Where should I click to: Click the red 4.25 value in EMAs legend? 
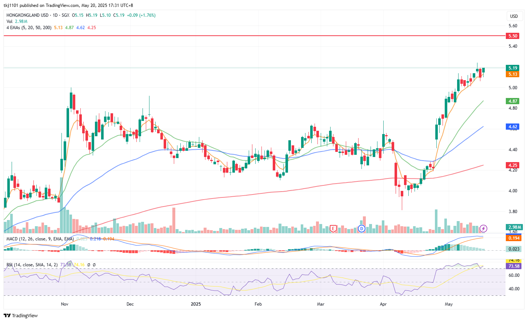pyautogui.click(x=92, y=28)
